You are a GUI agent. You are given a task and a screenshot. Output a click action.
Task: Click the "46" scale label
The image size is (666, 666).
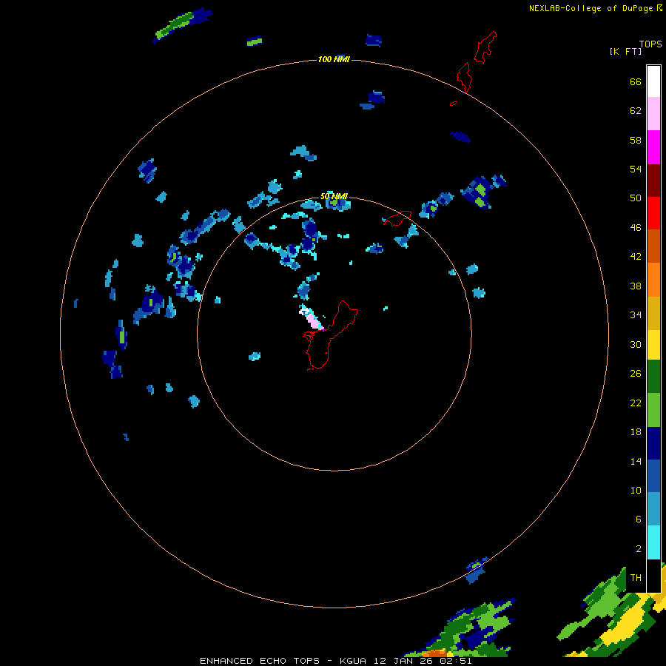tap(636, 228)
